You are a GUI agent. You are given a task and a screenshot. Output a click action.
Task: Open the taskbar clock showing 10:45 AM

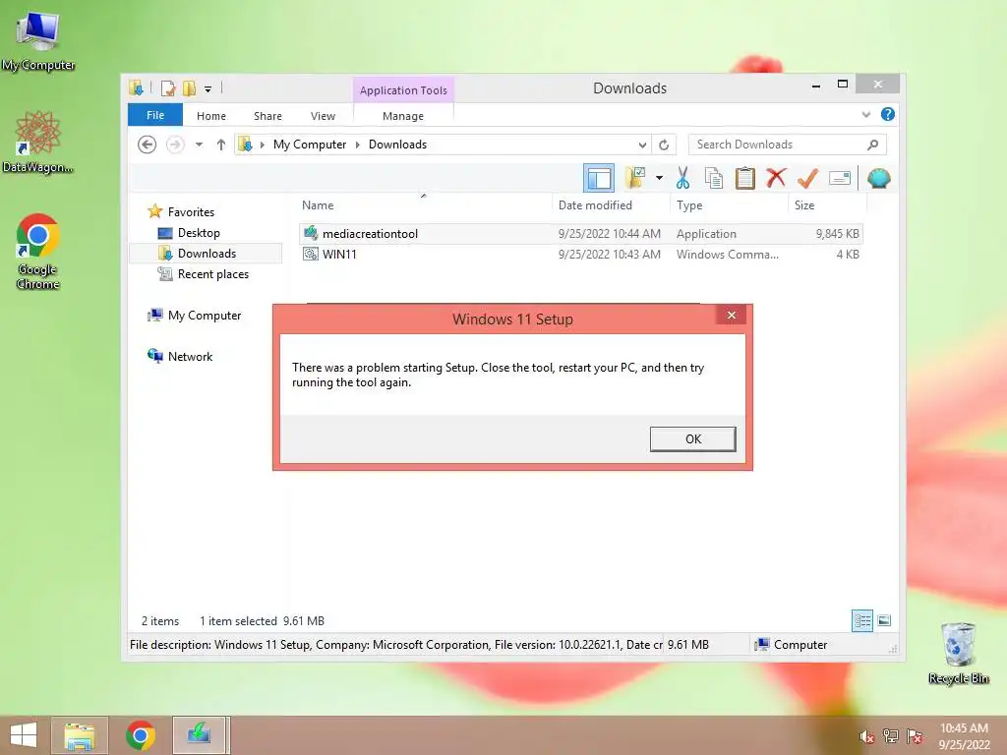coord(964,736)
